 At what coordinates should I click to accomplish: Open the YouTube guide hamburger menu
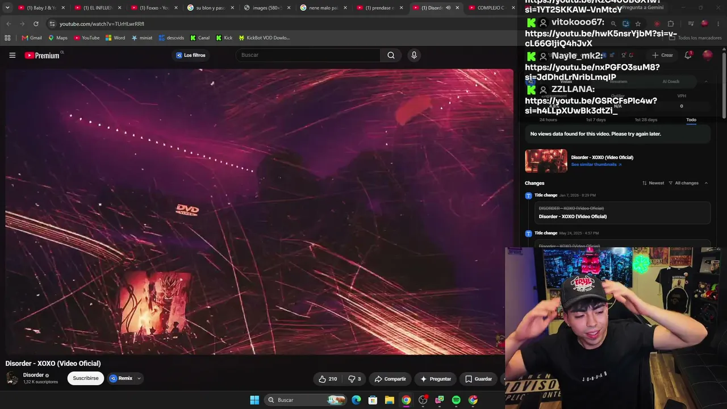[12, 55]
